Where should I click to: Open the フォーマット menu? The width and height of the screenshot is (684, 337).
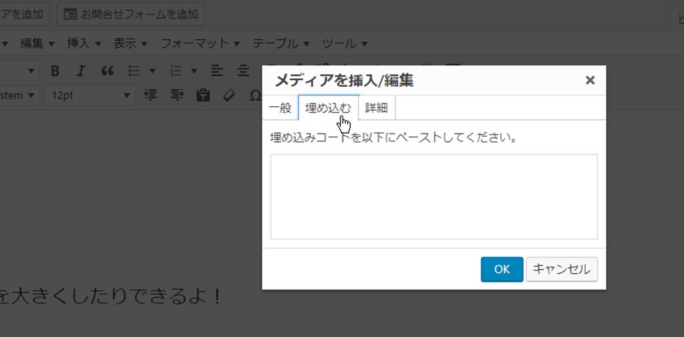[x=199, y=43]
